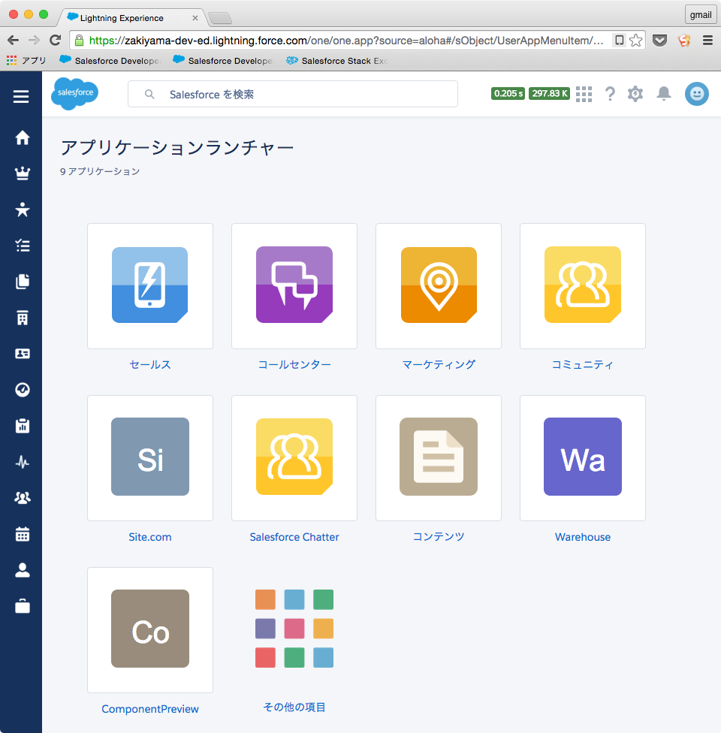Click the Warehouse link
721x733 pixels.
(x=583, y=537)
